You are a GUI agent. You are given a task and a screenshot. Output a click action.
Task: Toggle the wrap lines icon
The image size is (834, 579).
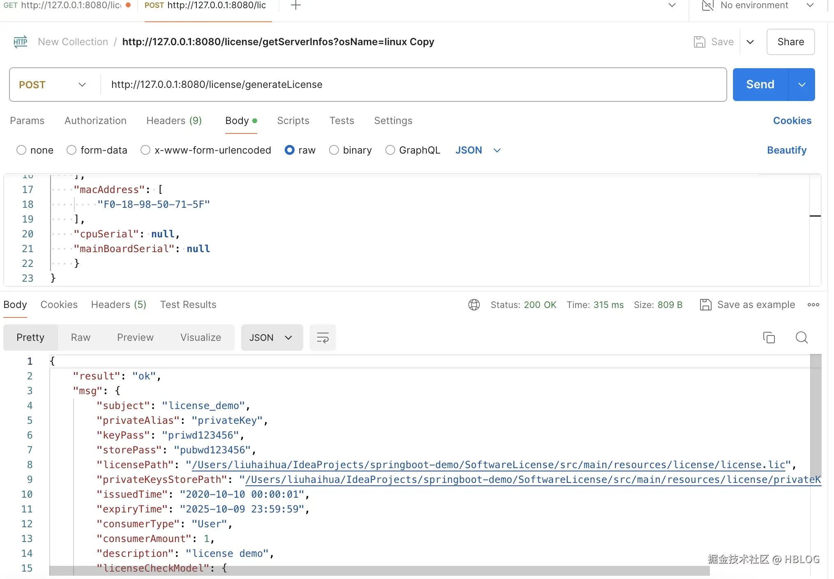[323, 338]
